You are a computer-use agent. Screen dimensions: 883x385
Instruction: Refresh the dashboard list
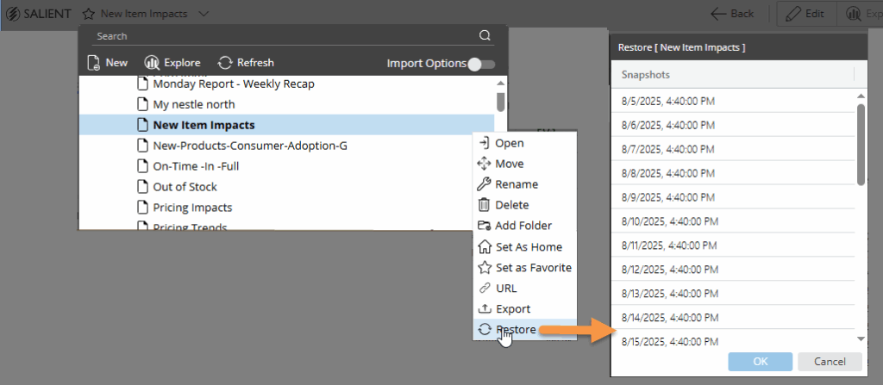tap(246, 63)
